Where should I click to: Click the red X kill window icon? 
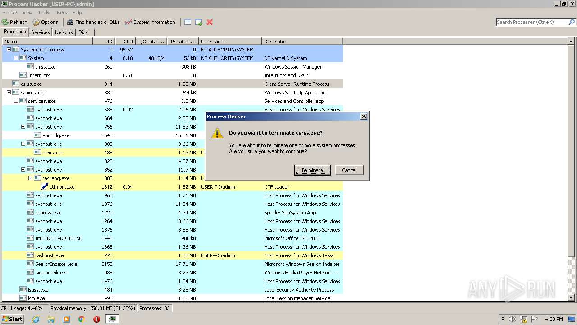tap(210, 22)
